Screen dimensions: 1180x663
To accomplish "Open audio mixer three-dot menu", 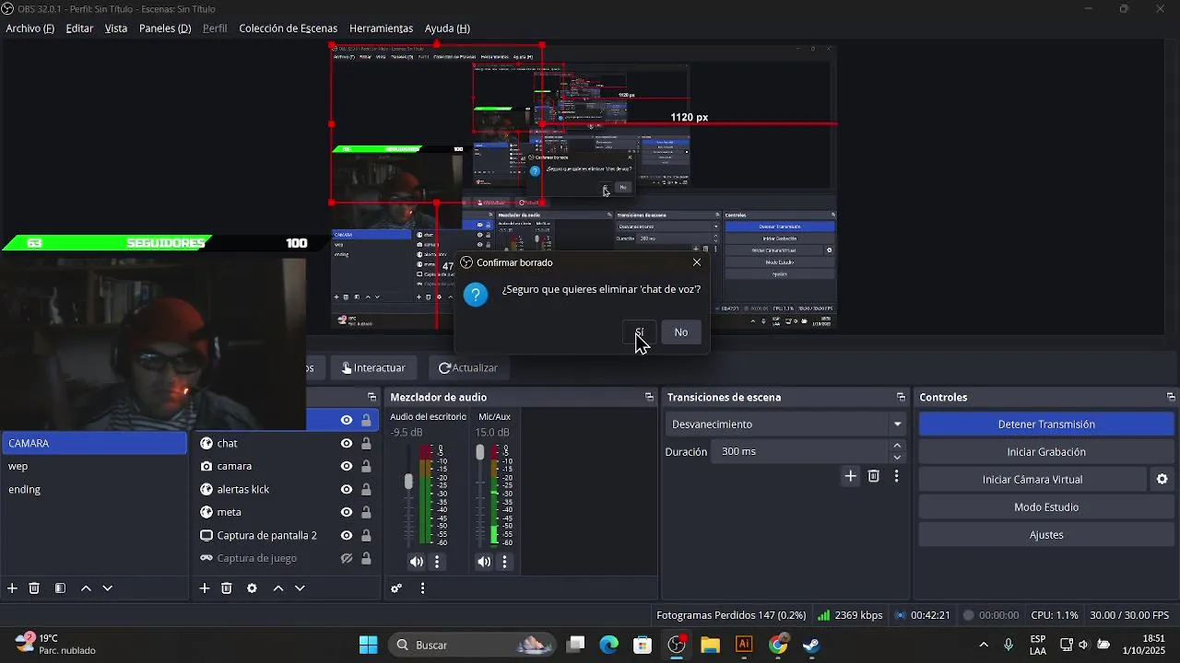I will tap(422, 588).
